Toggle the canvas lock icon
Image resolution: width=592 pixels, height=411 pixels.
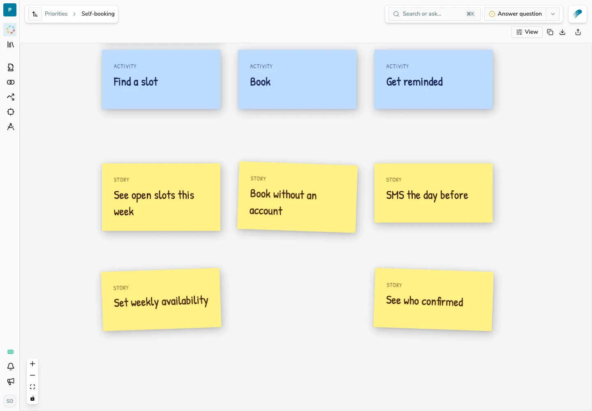tap(32, 398)
